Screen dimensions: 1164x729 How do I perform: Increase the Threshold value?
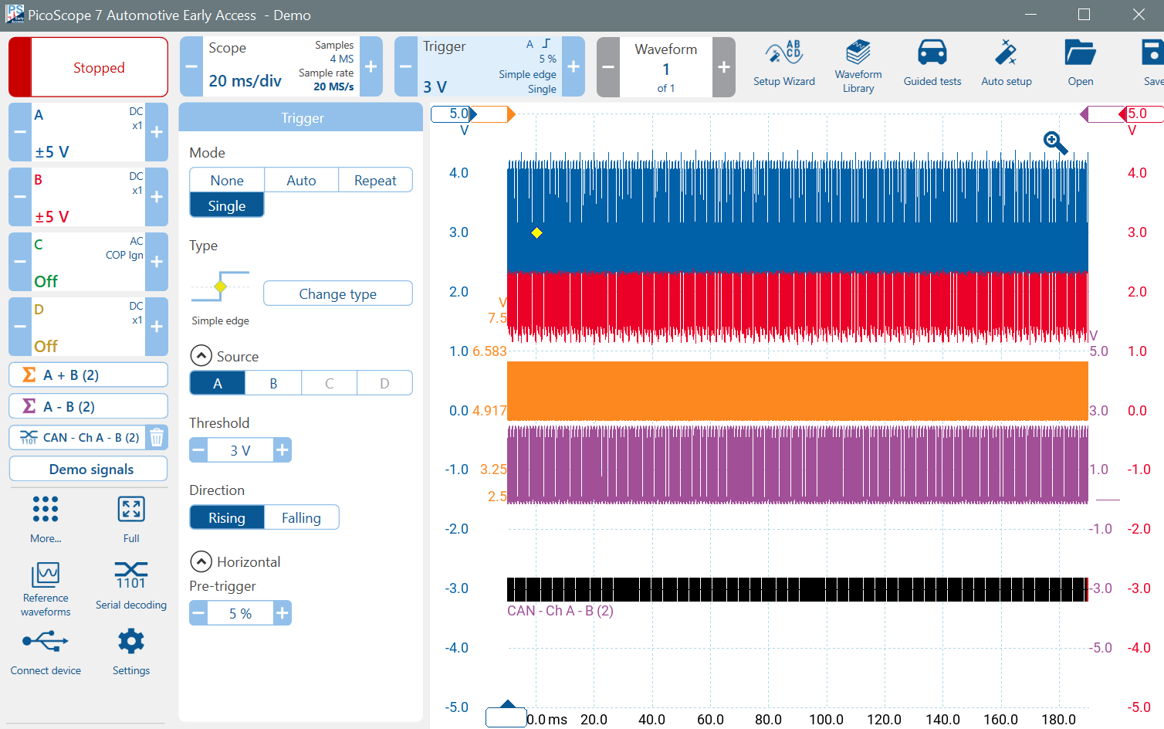(x=283, y=449)
